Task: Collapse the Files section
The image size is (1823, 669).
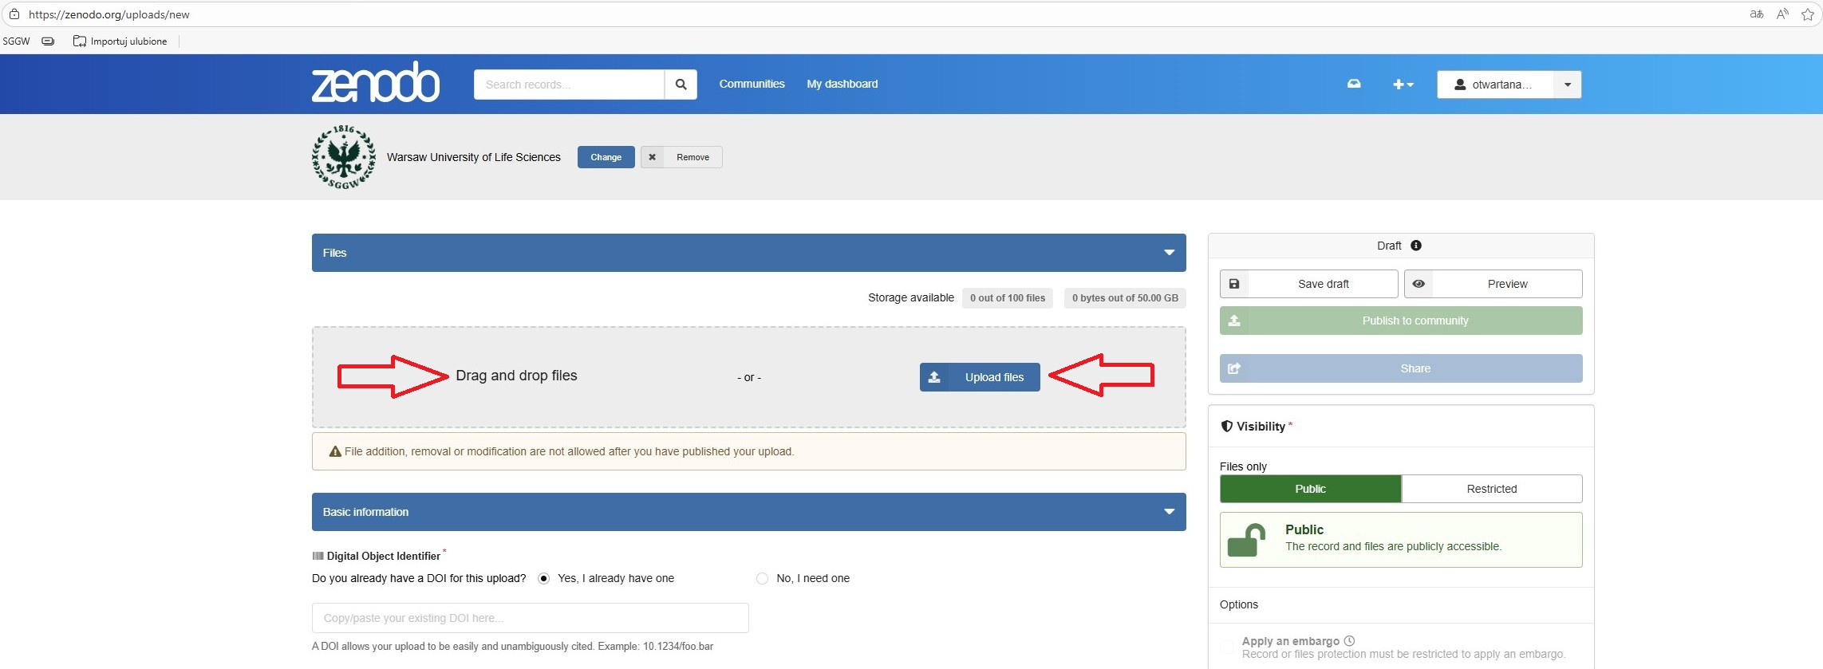Action: pos(1169,253)
